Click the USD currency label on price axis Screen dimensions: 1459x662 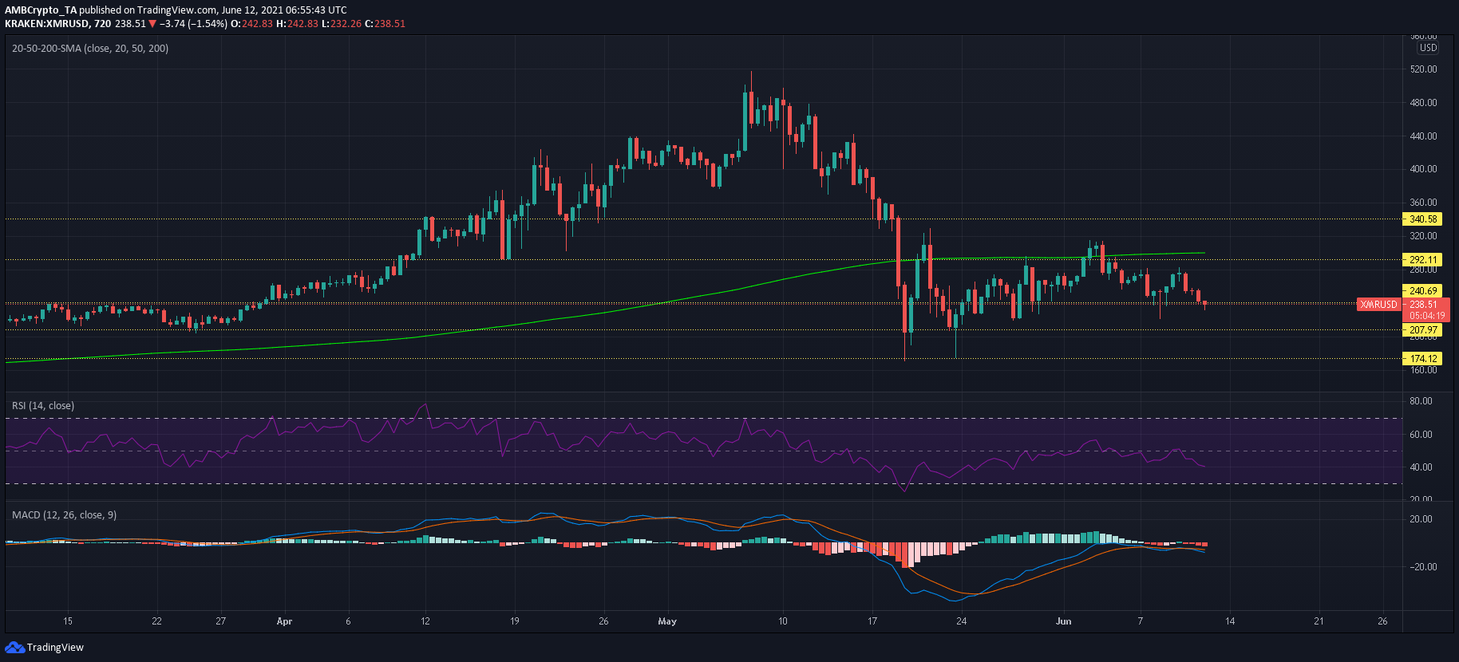(x=1428, y=48)
